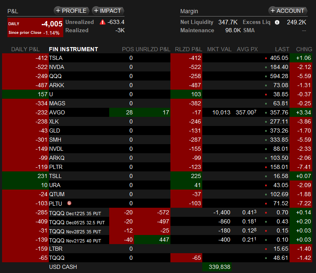Select the PLTU instrument name
This screenshot has width=316, height=273.
click(x=55, y=203)
